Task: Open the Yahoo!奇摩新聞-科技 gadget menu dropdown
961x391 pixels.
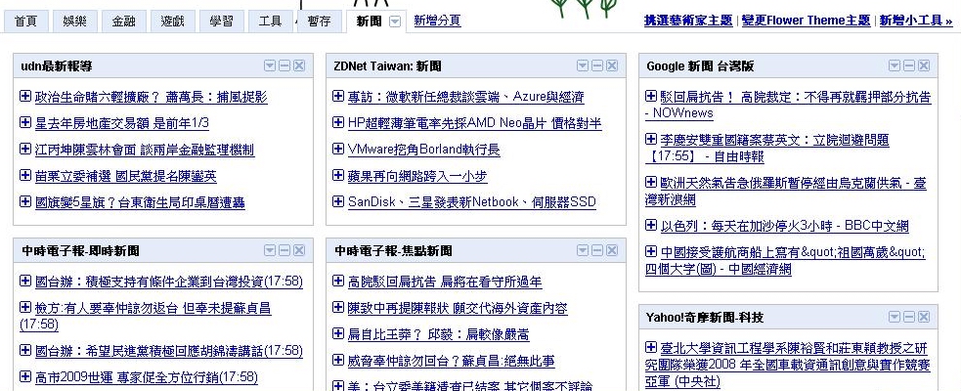Action: tap(895, 317)
